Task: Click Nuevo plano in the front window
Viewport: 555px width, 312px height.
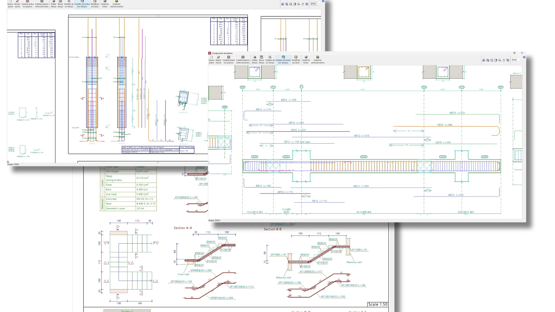Action: click(211, 60)
